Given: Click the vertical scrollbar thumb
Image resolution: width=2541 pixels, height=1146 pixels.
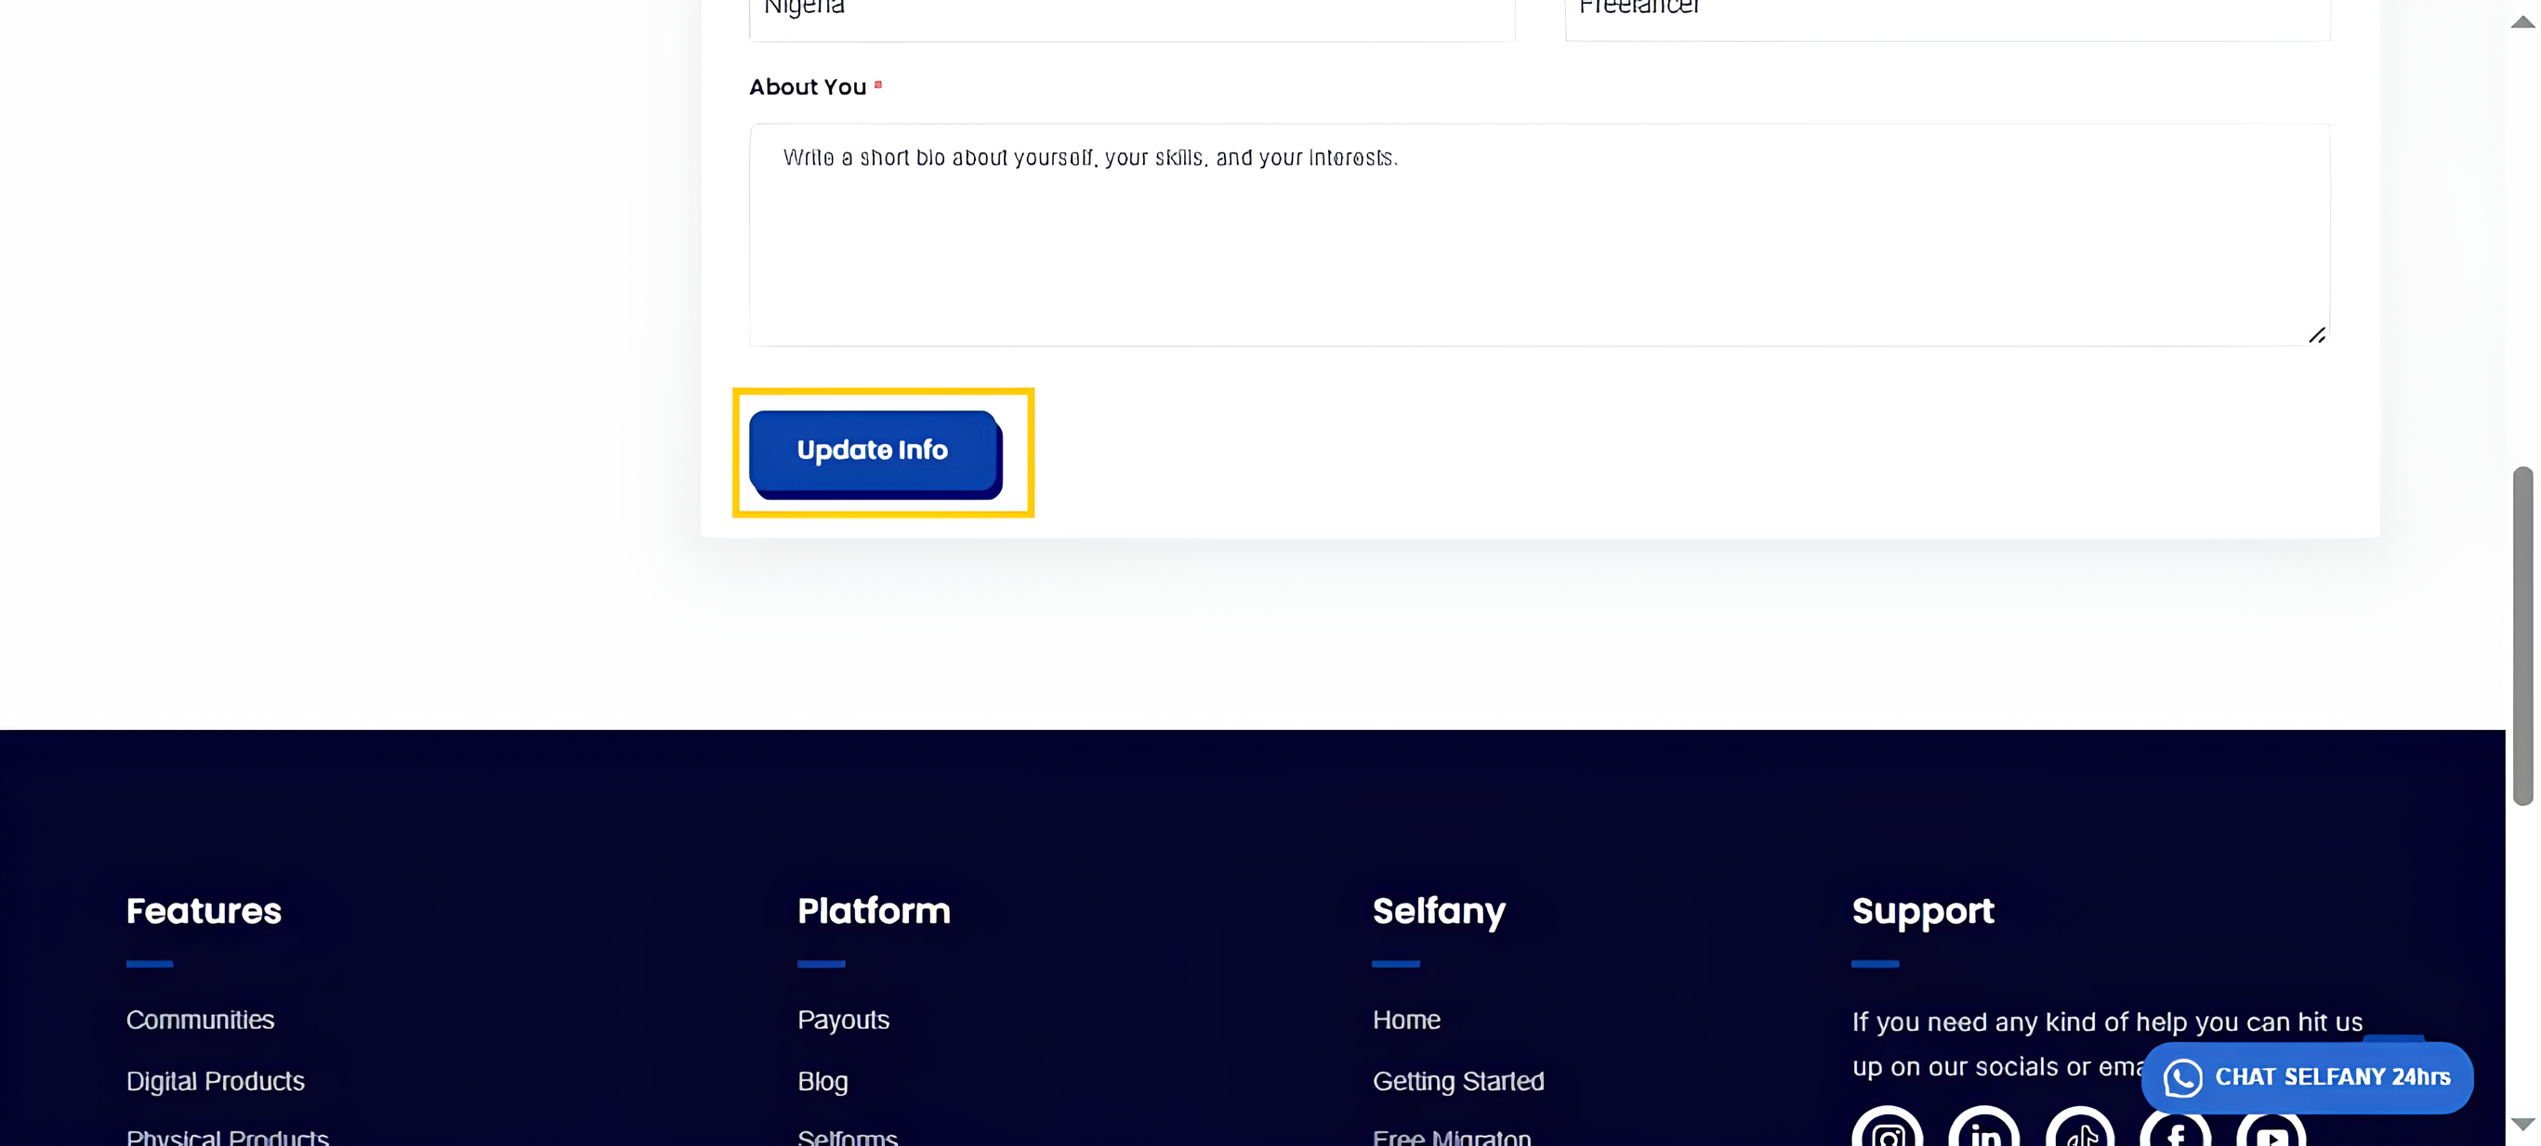Looking at the screenshot, I should click(2522, 635).
